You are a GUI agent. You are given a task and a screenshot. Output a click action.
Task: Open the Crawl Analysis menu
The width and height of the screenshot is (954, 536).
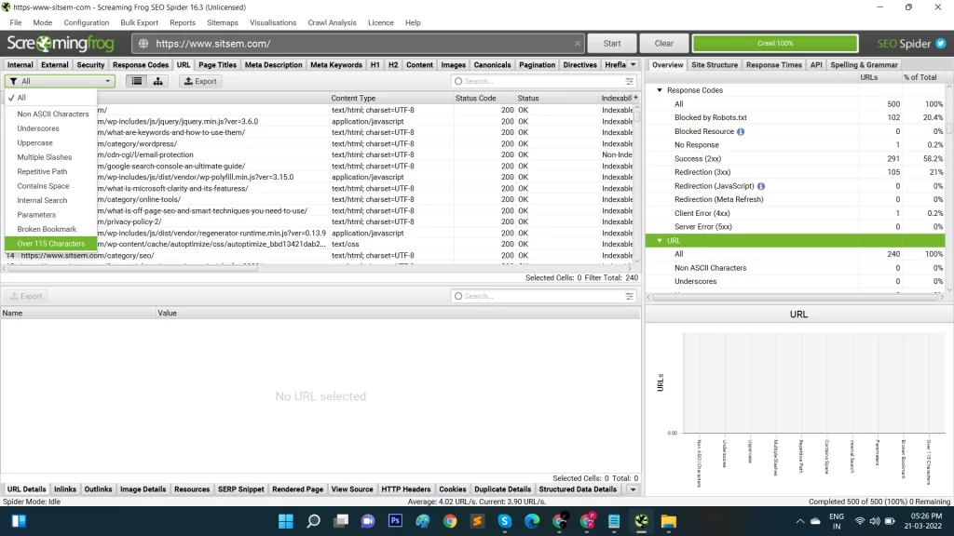[332, 22]
